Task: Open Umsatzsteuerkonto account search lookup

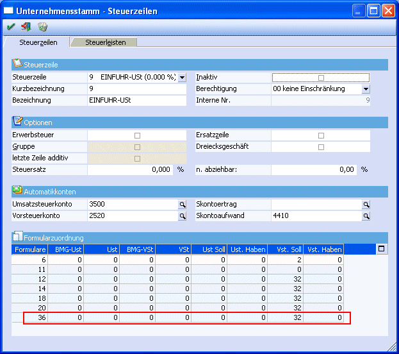Action: click(x=182, y=204)
